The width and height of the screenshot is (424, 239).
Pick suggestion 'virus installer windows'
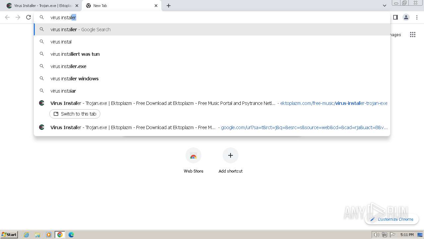(212, 79)
